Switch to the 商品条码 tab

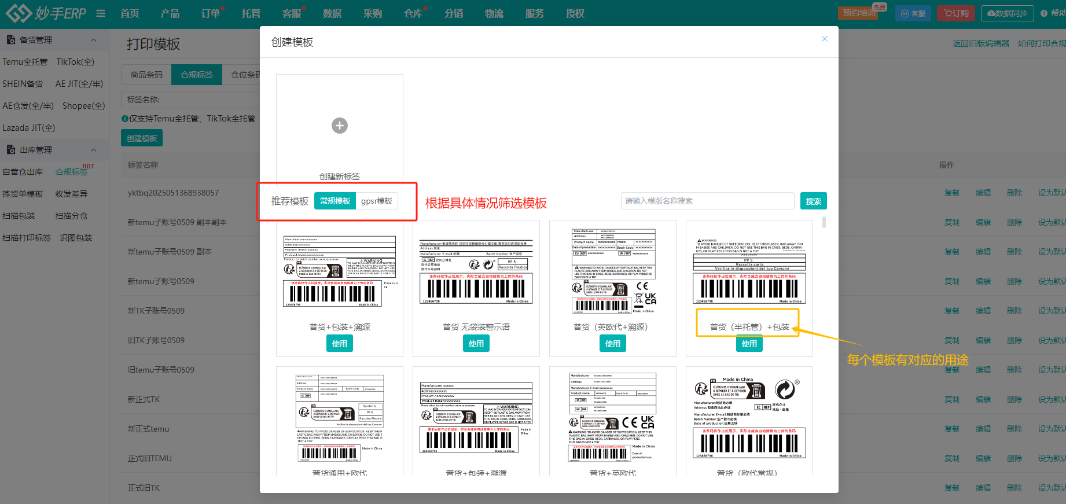[146, 75]
